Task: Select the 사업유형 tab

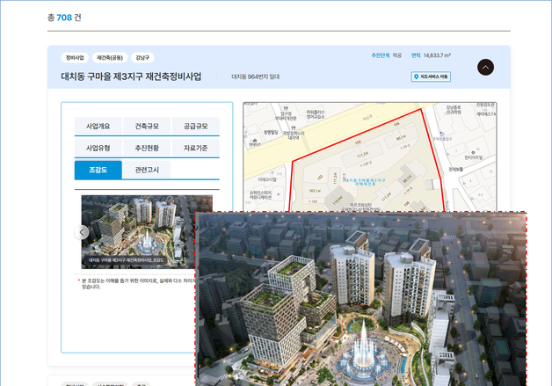Action: (x=98, y=148)
